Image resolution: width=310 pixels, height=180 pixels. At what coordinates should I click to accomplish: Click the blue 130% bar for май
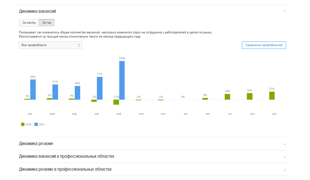point(122,80)
